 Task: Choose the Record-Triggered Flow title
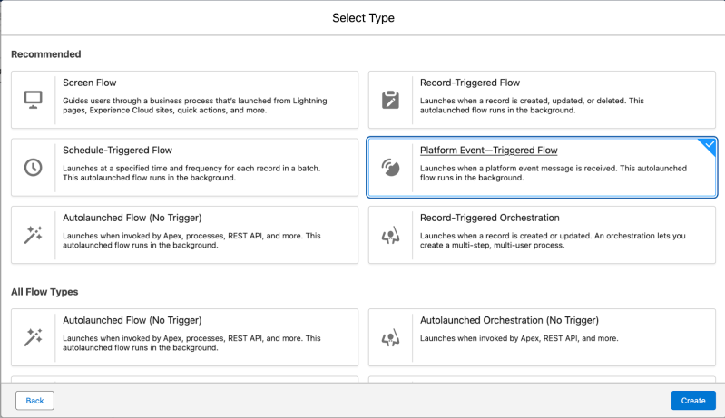pyautogui.click(x=470, y=83)
